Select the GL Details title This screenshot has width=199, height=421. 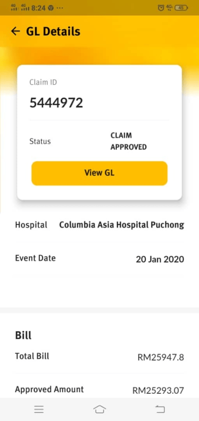coord(53,31)
